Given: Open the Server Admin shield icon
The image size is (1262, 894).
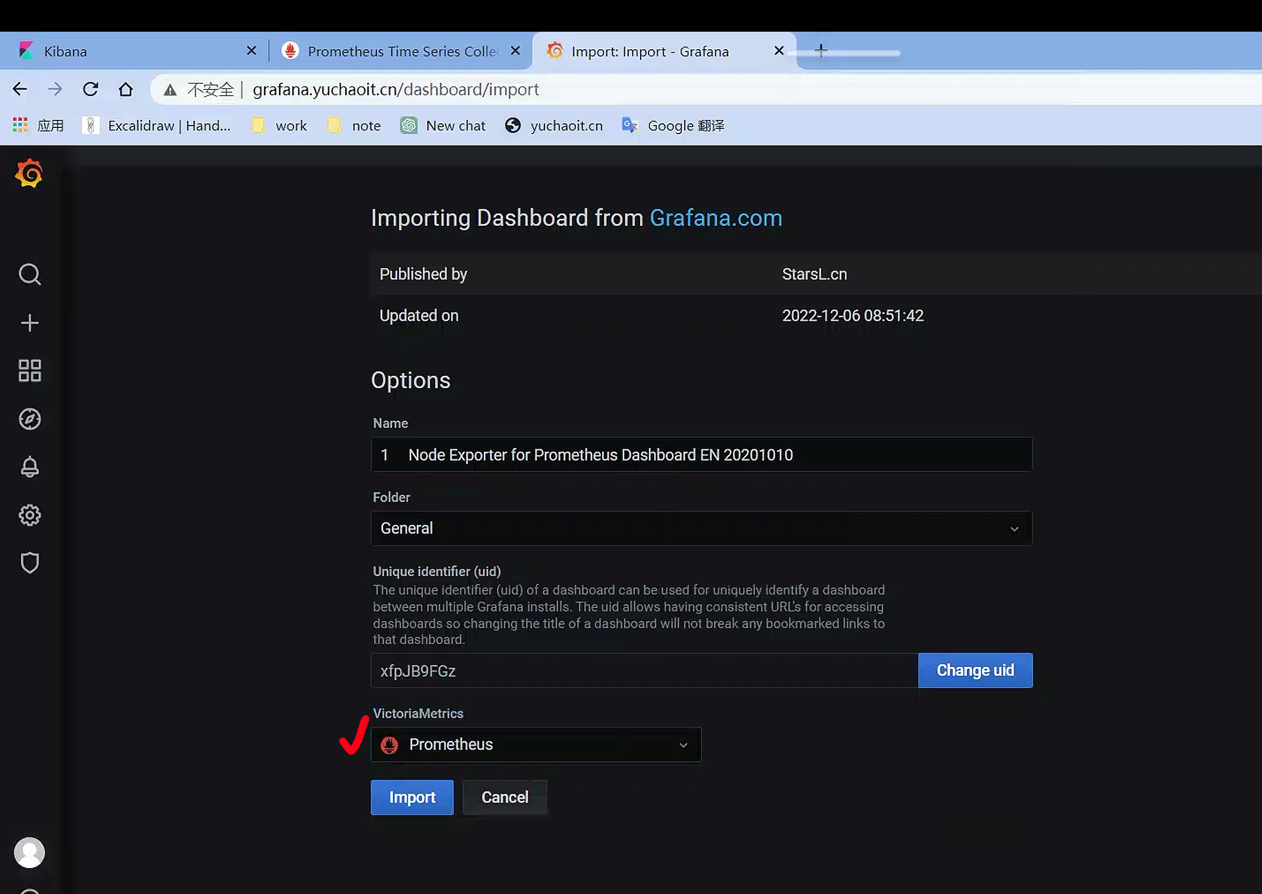Looking at the screenshot, I should click(29, 563).
